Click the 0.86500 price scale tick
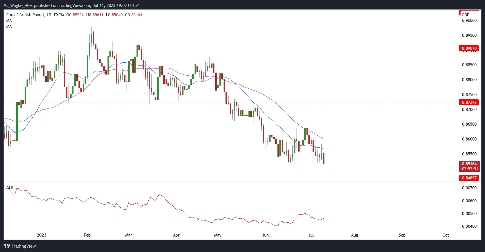Screen dimensions: 485x252 coord(469,124)
